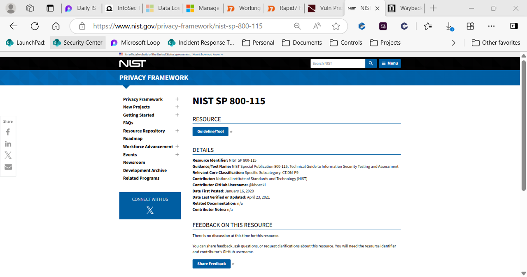
Task: Open the Documents bookmarks folder
Action: [x=302, y=43]
